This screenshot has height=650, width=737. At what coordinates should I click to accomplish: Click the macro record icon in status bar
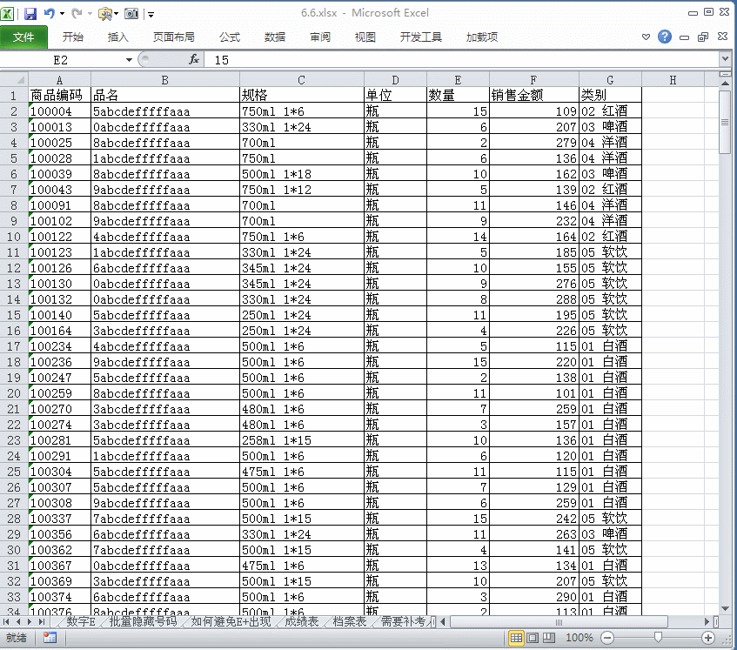50,638
